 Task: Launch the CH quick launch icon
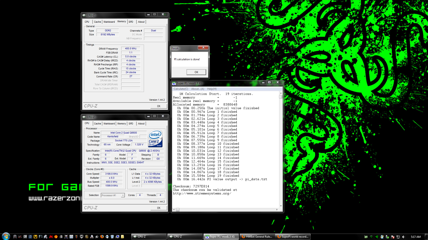25,237
